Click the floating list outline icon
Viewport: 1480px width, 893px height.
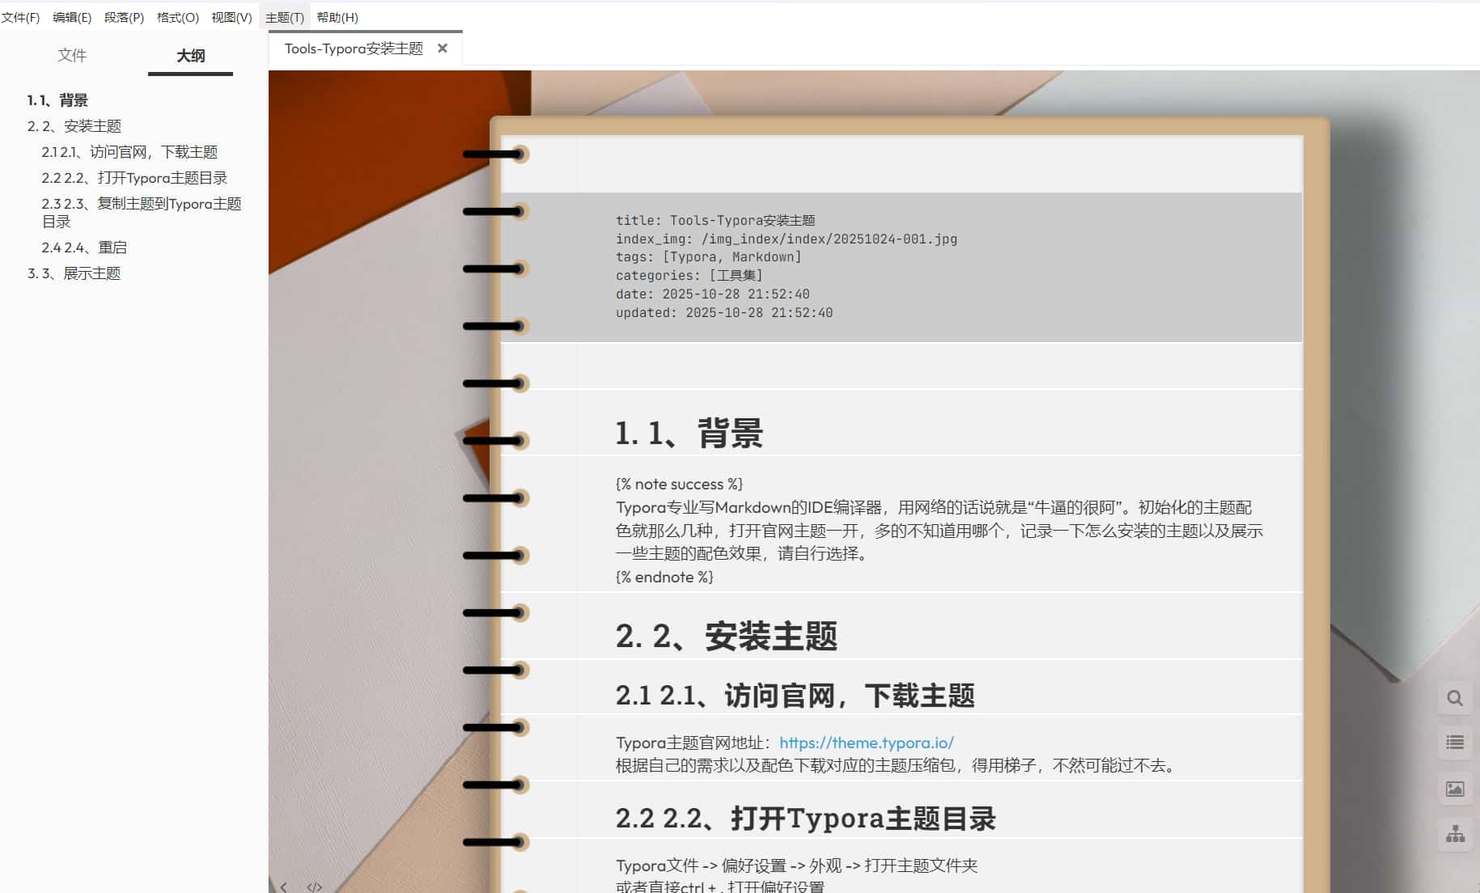1454,743
